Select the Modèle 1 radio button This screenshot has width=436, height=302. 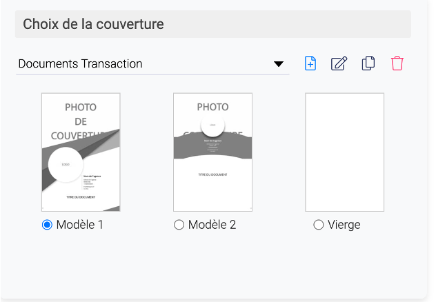pyautogui.click(x=48, y=225)
